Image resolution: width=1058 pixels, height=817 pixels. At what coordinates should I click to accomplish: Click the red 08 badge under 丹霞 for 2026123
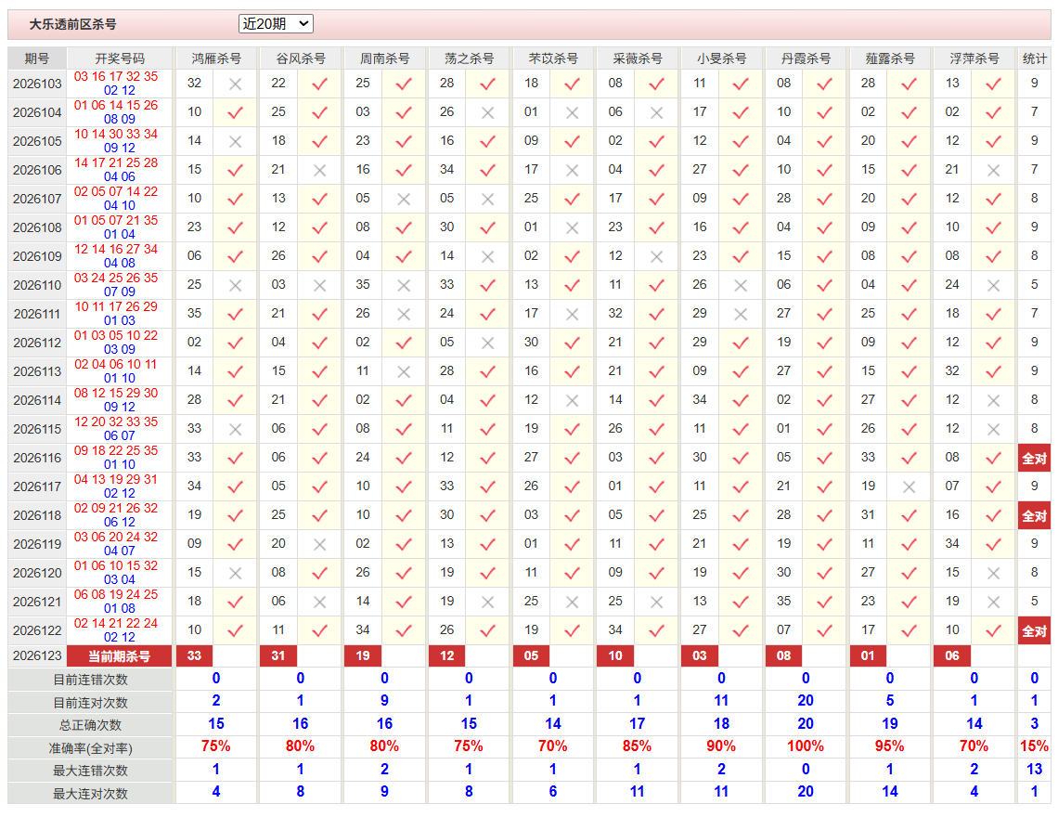point(783,655)
